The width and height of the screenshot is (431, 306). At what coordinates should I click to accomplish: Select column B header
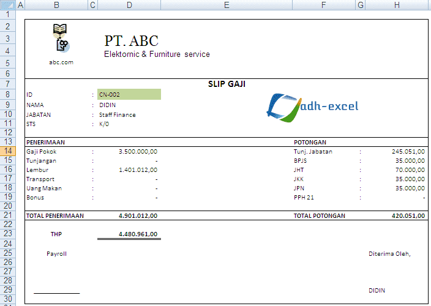tap(56, 5)
